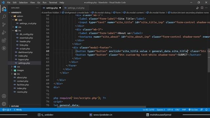Image resolution: width=210 pixels, height=118 pixels.
Task: Open about.php in the file tree
Action: tap(22, 77)
